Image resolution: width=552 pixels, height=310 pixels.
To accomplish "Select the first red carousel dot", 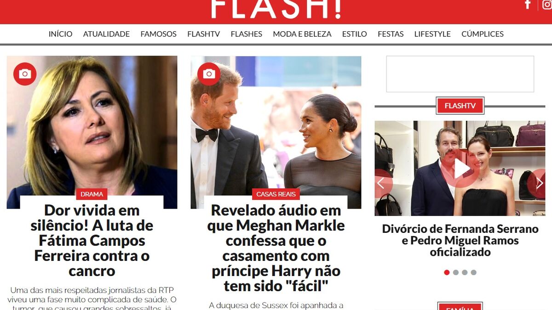I will tap(447, 272).
